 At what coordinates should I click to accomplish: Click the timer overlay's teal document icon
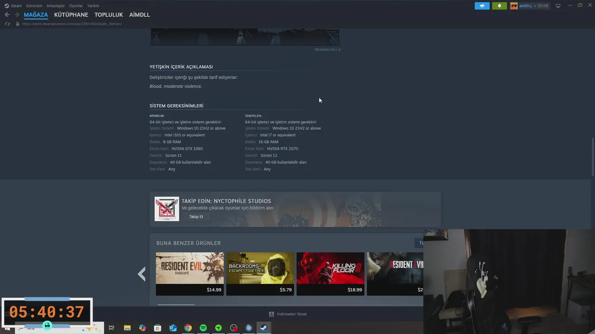point(47,325)
